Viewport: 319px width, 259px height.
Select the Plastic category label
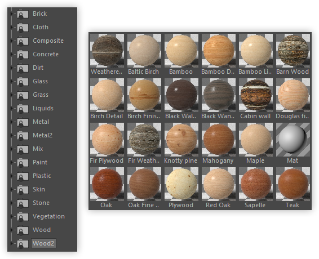pyautogui.click(x=42, y=176)
